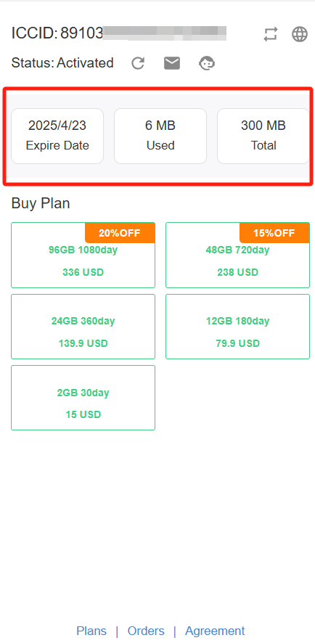Open the globe language icon
Image resolution: width=315 pixels, height=643 pixels.
click(x=300, y=34)
